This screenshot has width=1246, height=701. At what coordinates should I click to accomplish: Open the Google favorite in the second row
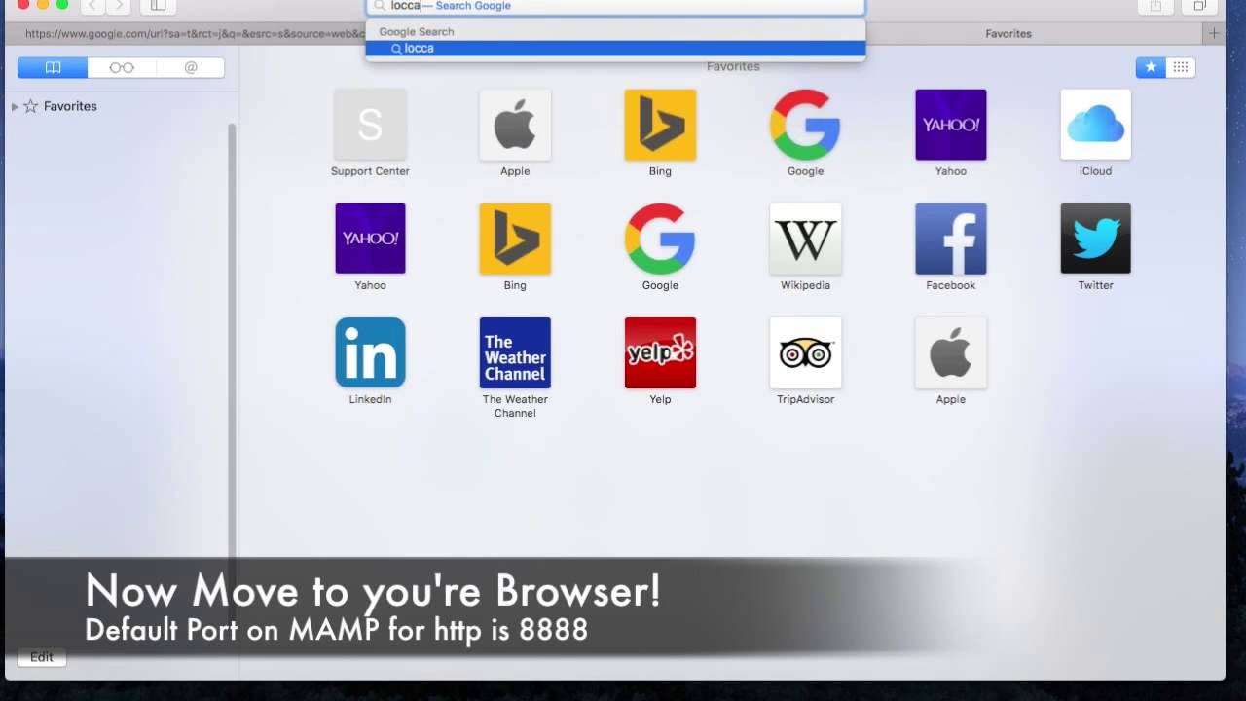(660, 239)
